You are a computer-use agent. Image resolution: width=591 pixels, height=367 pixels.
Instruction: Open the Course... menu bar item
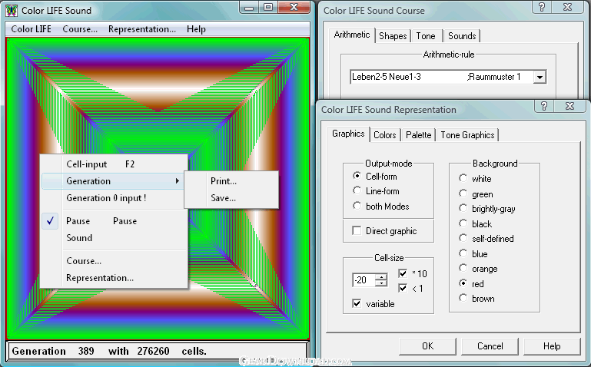pyautogui.click(x=80, y=29)
